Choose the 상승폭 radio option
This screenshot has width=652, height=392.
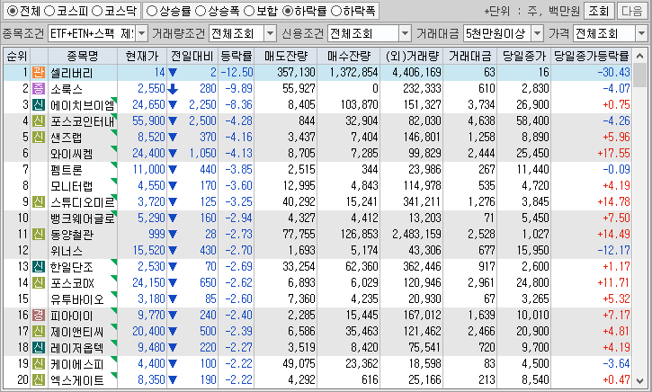tap(201, 11)
